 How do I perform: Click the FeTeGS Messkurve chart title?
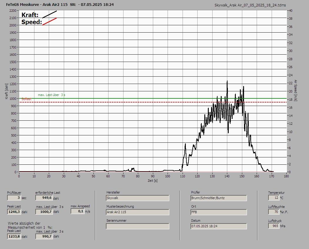point(60,4)
